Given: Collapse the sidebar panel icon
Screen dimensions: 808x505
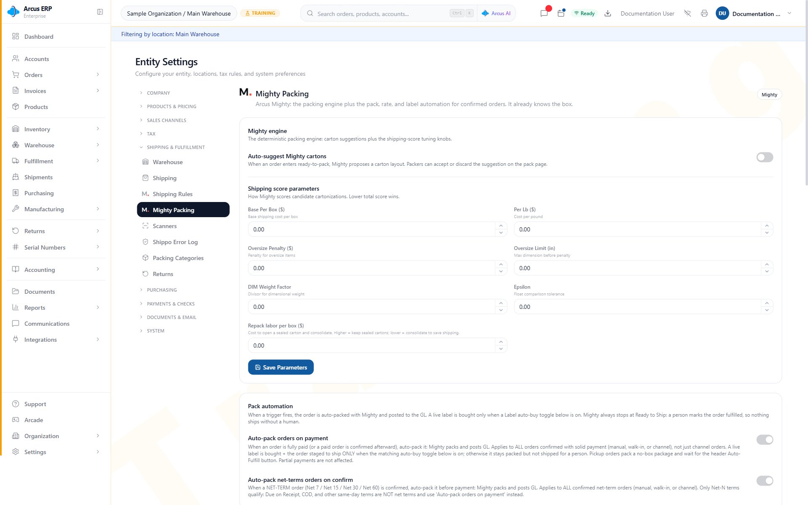Looking at the screenshot, I should (x=100, y=12).
